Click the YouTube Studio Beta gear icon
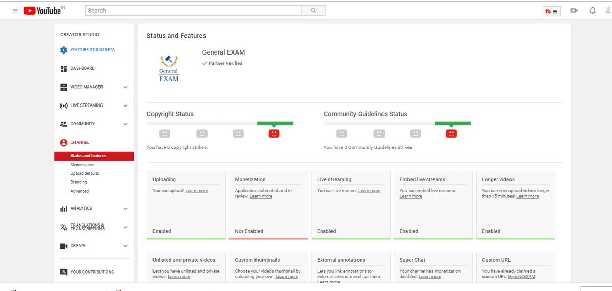 [x=64, y=50]
